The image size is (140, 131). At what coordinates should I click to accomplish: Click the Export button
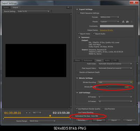coord(114,120)
